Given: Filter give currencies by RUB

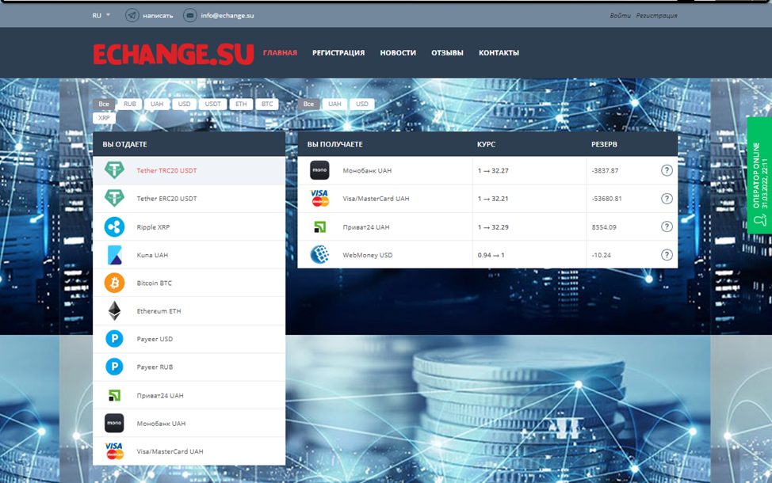Looking at the screenshot, I should tap(130, 104).
